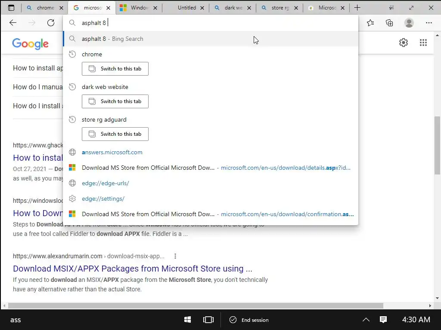Click the three-dot menu beside alexandrumarin.com result
This screenshot has height=330, width=441.
click(175, 256)
